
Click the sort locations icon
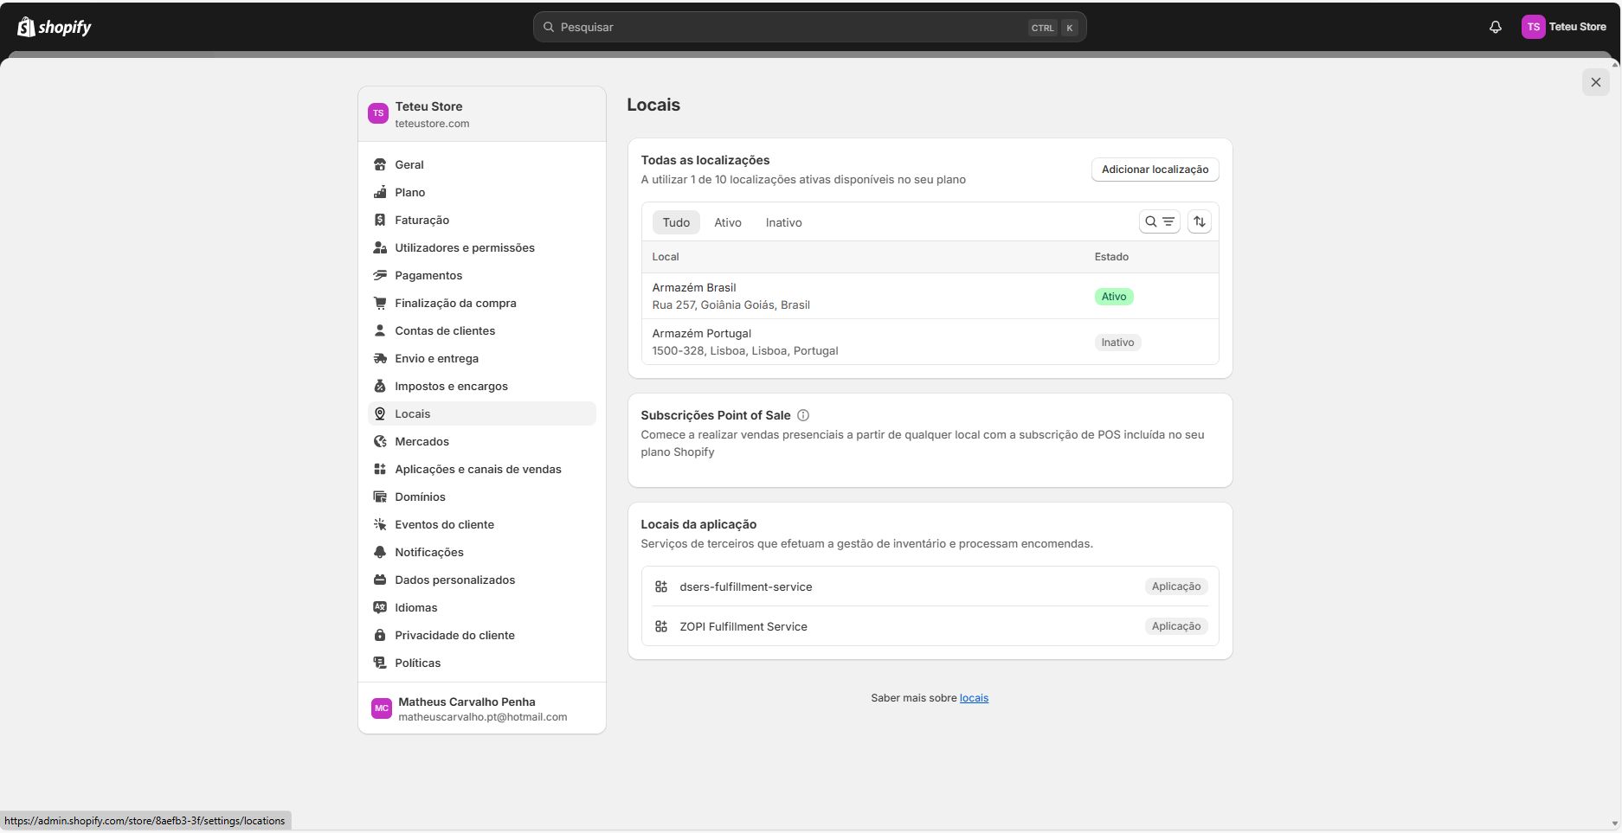point(1199,221)
